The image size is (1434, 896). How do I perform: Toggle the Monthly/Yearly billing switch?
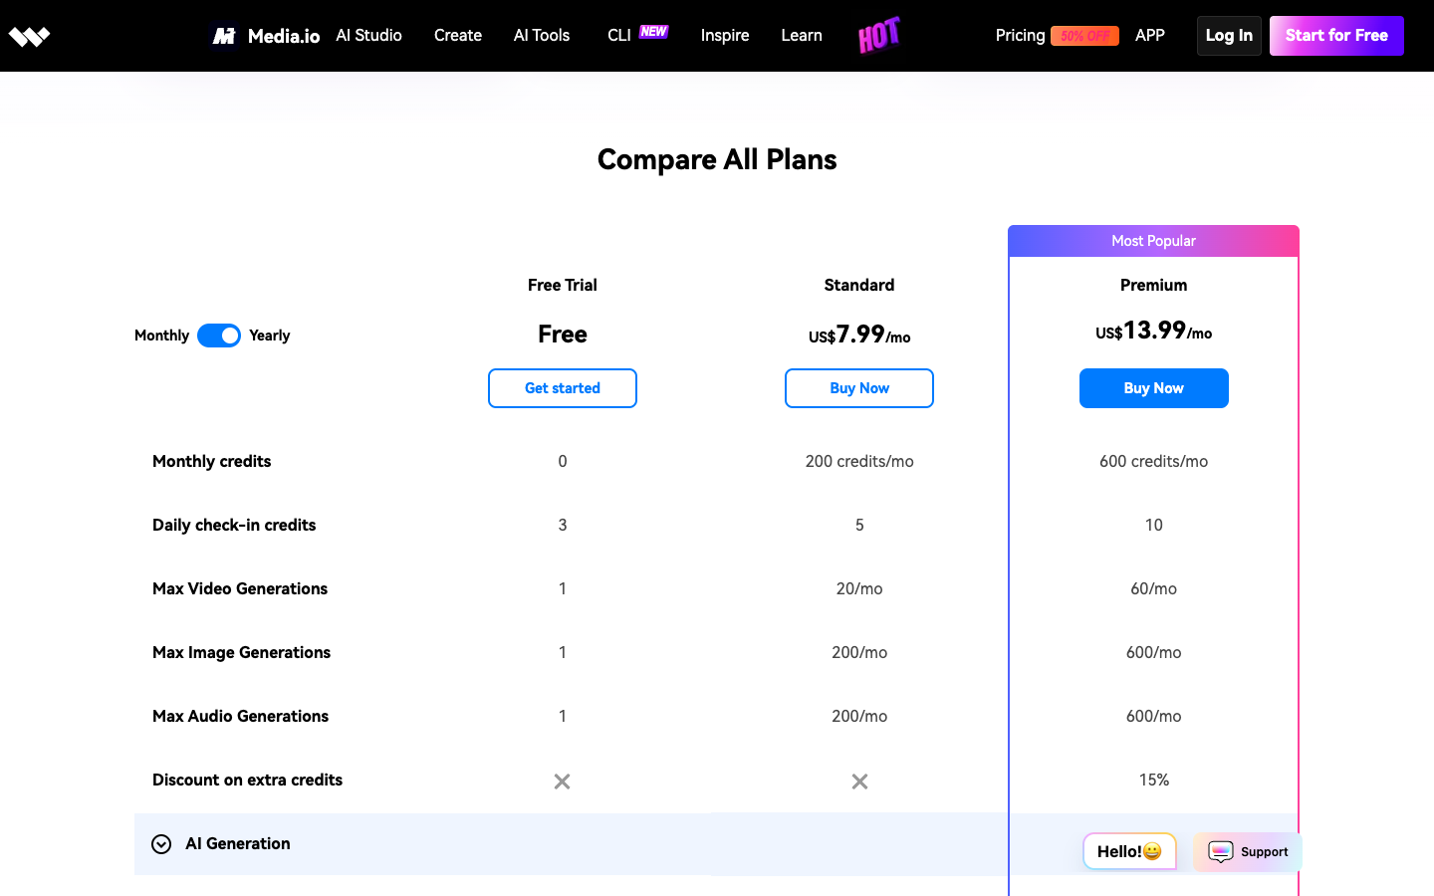(219, 336)
